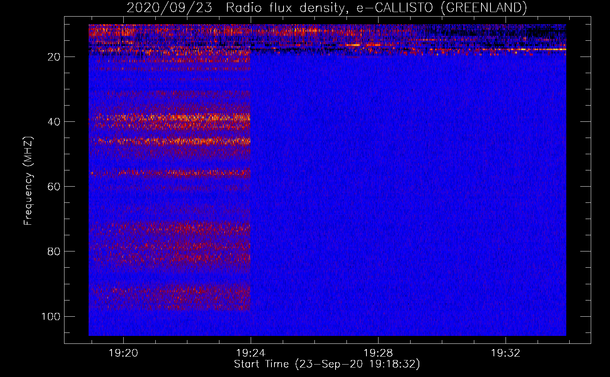610x377 pixels.
Task: Click the "Start Time (23-Sep-20 19:18:32)" label
Action: pyautogui.click(x=327, y=364)
